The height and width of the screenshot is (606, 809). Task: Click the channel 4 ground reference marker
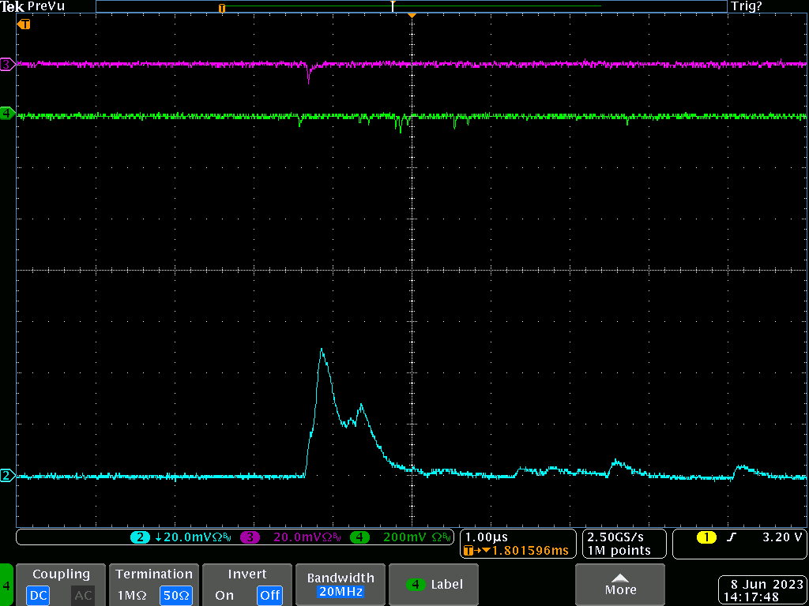pos(7,114)
